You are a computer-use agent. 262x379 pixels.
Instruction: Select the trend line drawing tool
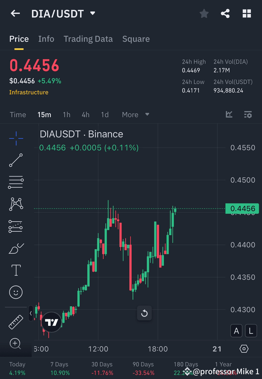(16, 160)
